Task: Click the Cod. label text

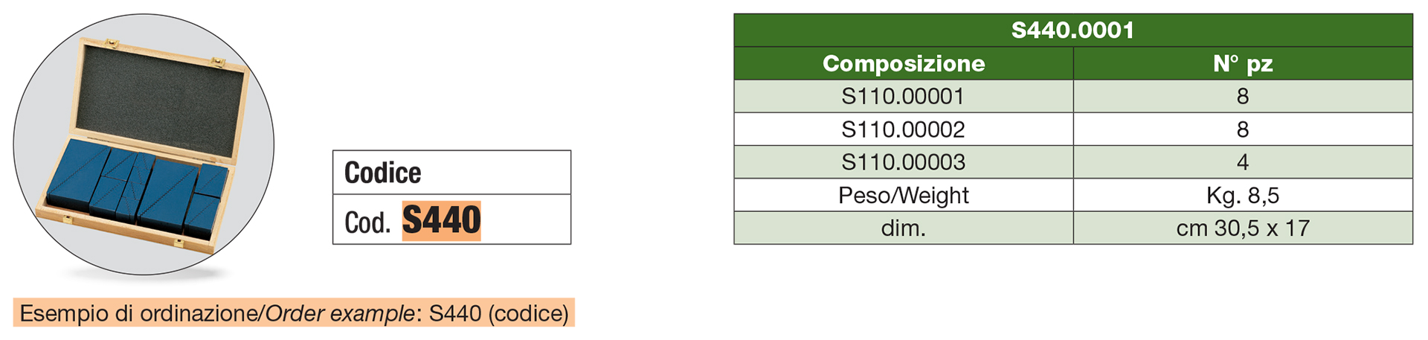Action: (367, 222)
